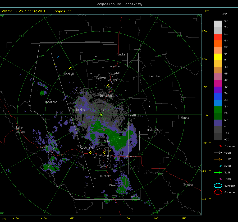
Task: Click the yellow diamond marker below RedDeer
Action: click(109, 86)
